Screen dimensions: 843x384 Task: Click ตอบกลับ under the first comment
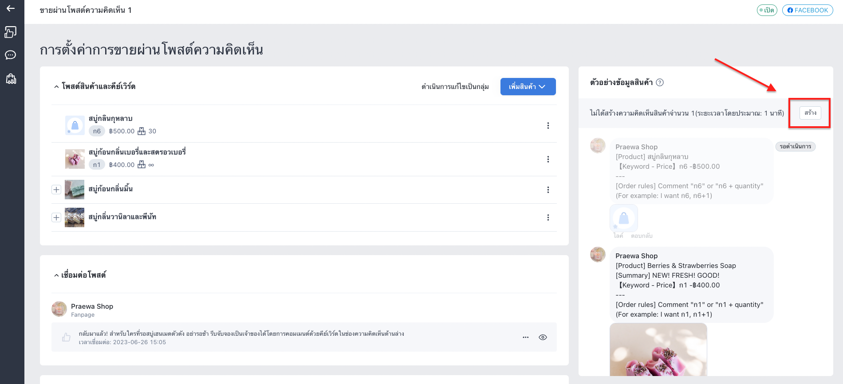(x=642, y=236)
